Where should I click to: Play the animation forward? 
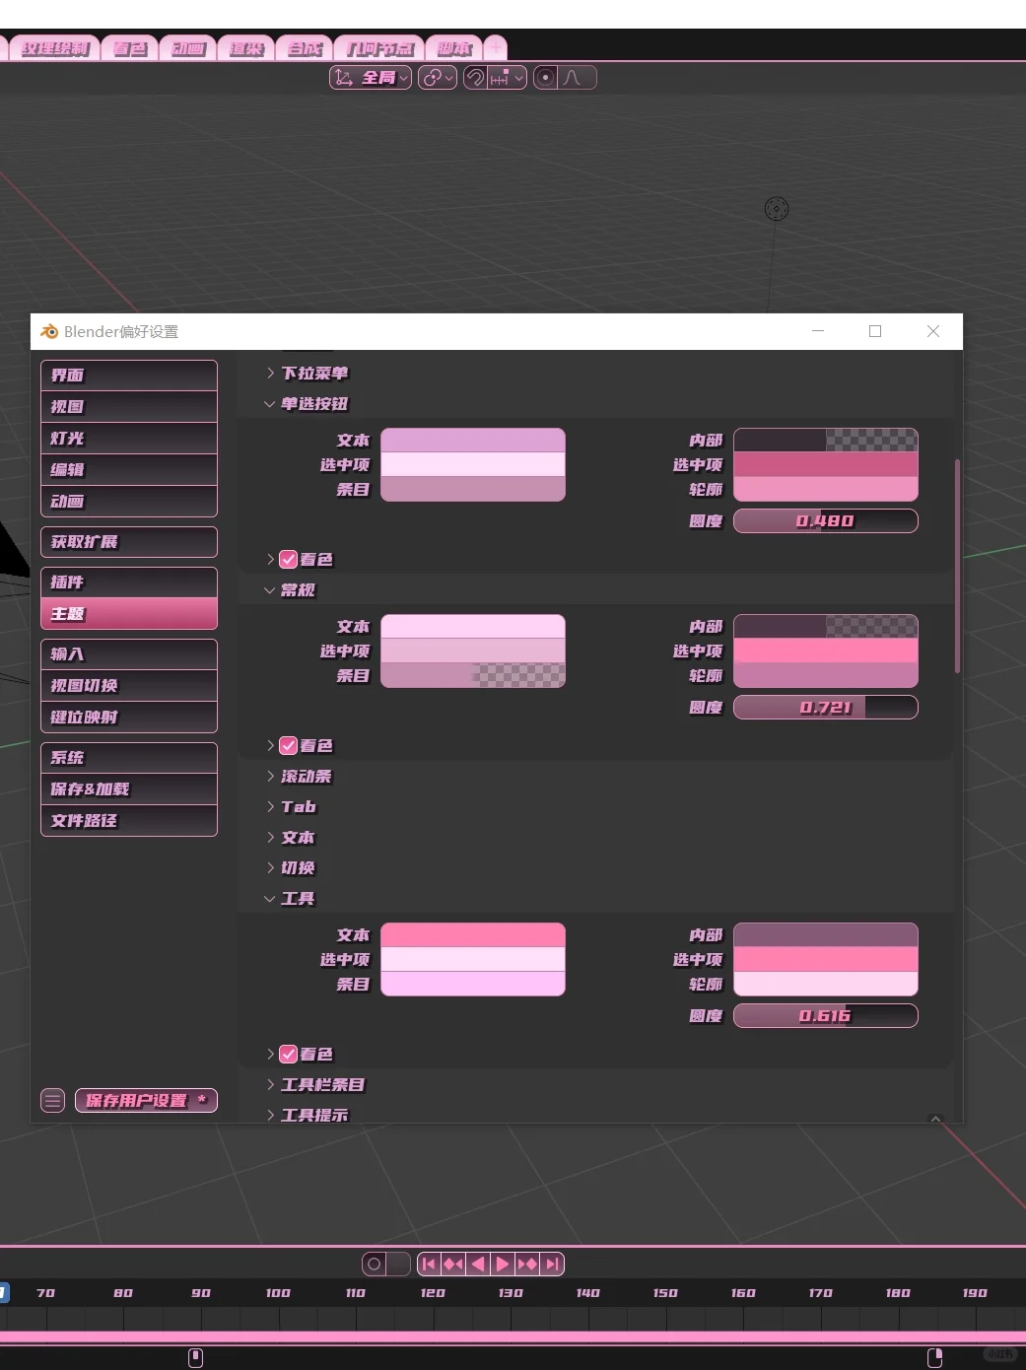pyautogui.click(x=503, y=1264)
